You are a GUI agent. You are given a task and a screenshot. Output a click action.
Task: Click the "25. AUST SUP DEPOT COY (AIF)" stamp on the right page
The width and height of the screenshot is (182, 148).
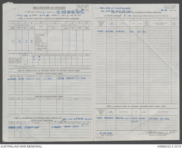(116, 11)
